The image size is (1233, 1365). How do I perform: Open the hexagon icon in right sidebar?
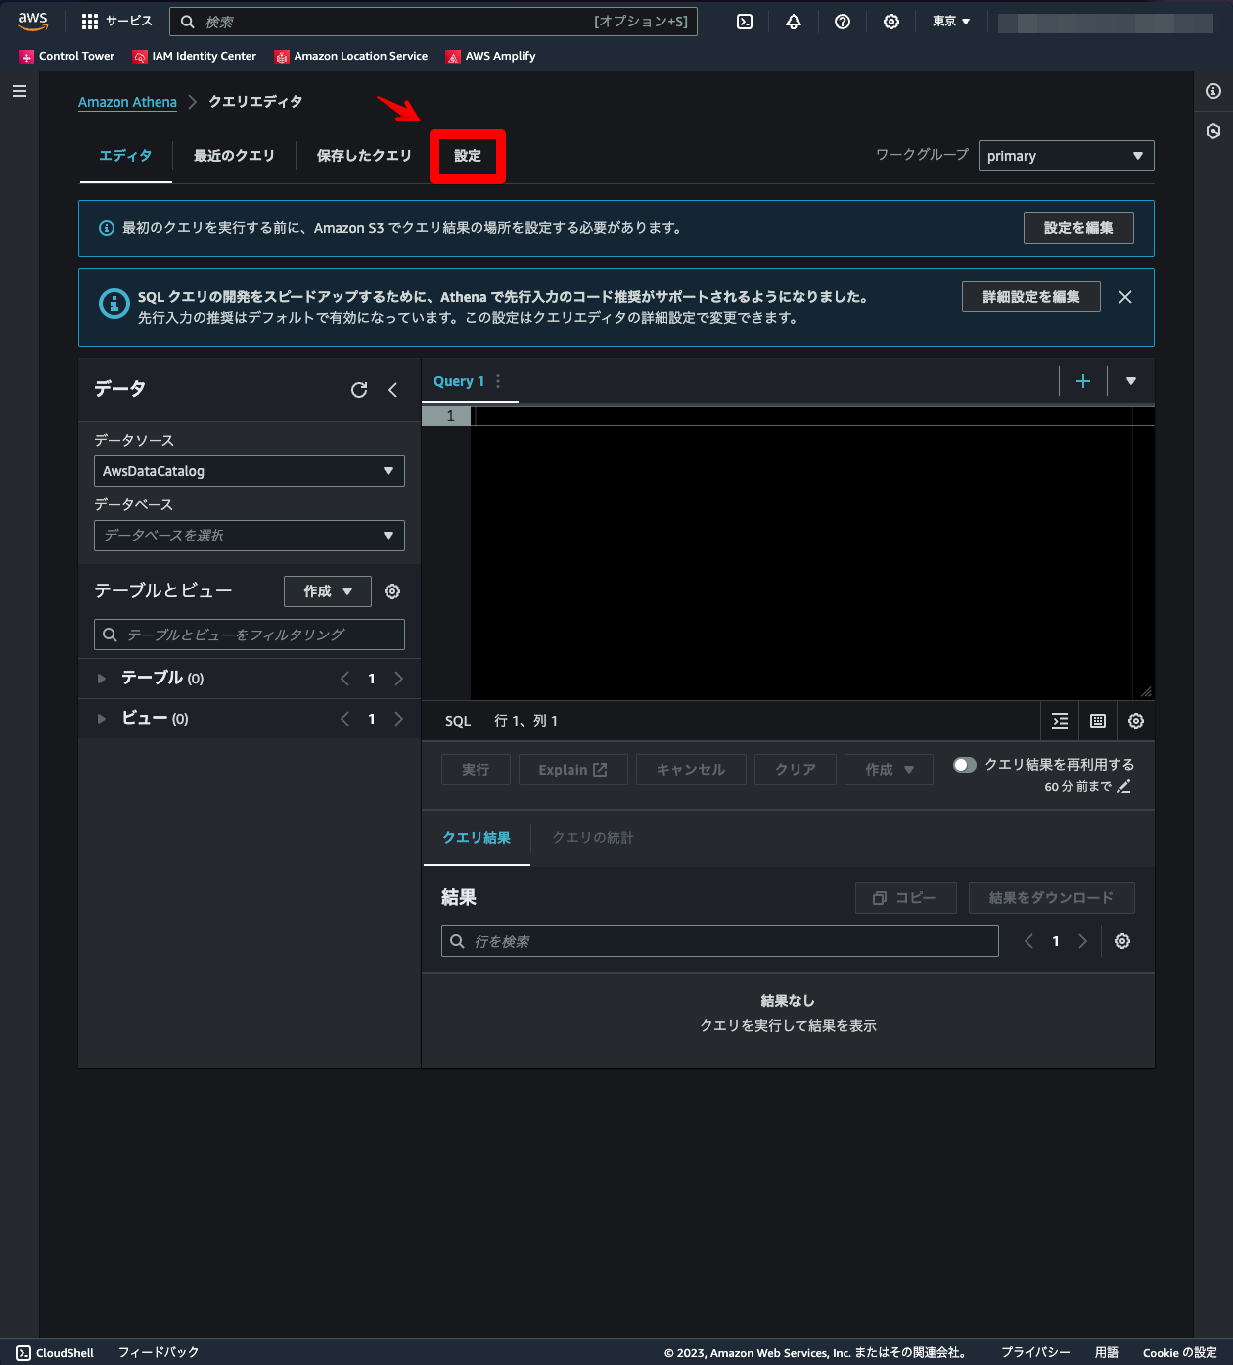[1213, 131]
